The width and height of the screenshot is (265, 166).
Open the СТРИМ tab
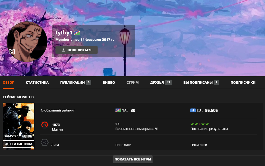133,82
